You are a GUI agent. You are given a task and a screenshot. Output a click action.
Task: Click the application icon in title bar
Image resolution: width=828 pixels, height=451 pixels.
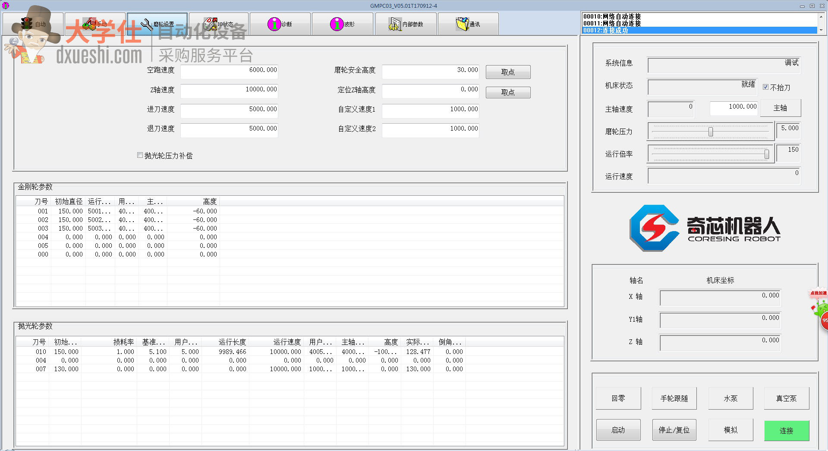coord(5,6)
